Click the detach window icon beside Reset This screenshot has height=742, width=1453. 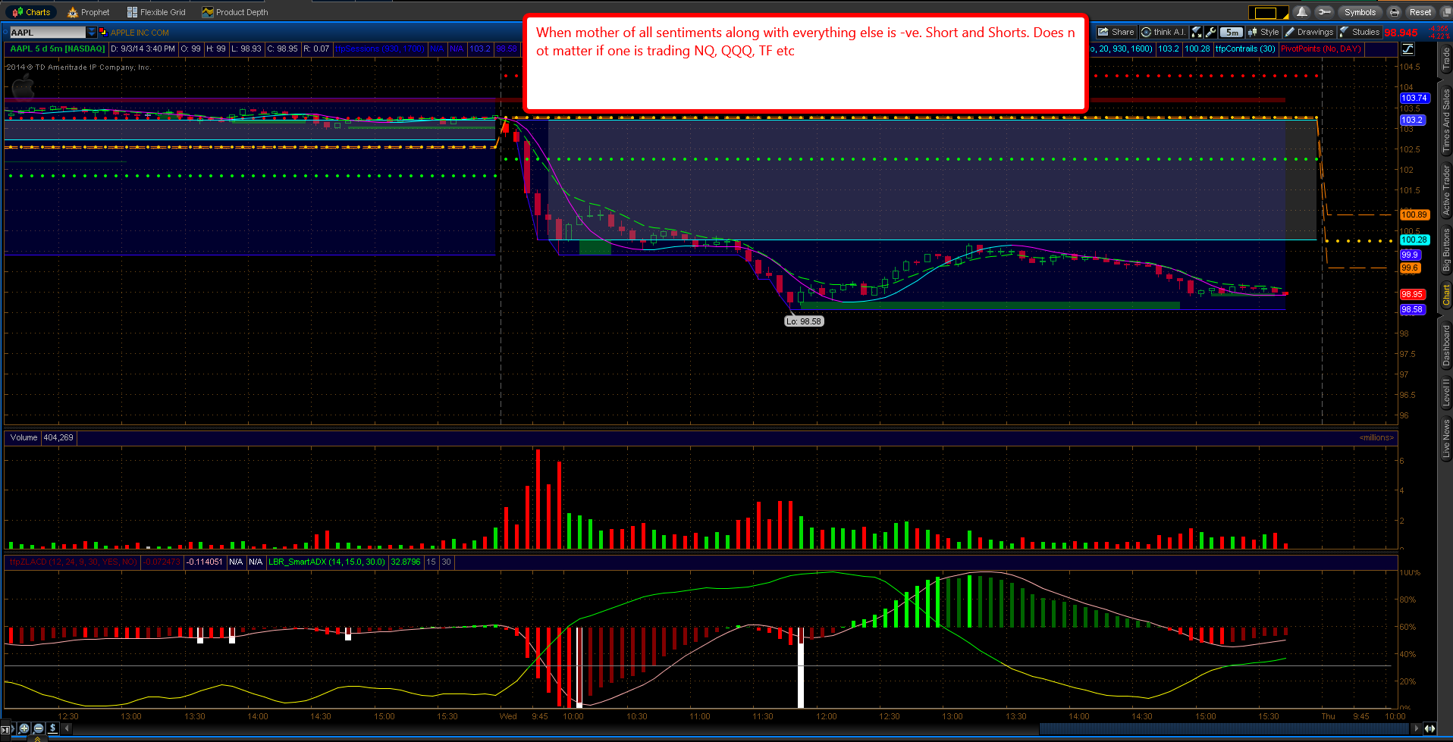(1445, 12)
